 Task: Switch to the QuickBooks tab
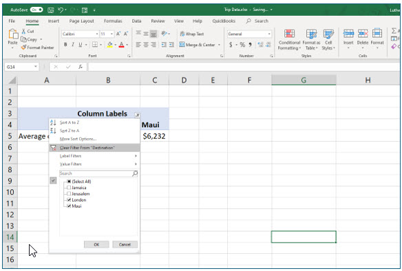coord(224,21)
